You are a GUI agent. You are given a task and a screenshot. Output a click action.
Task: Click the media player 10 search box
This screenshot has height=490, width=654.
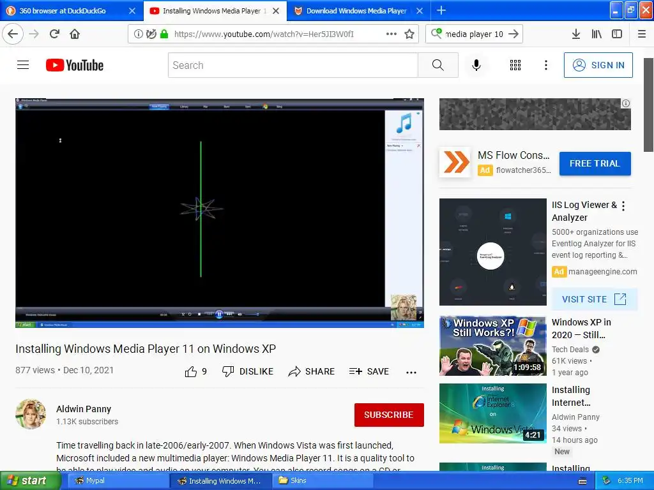pos(475,34)
